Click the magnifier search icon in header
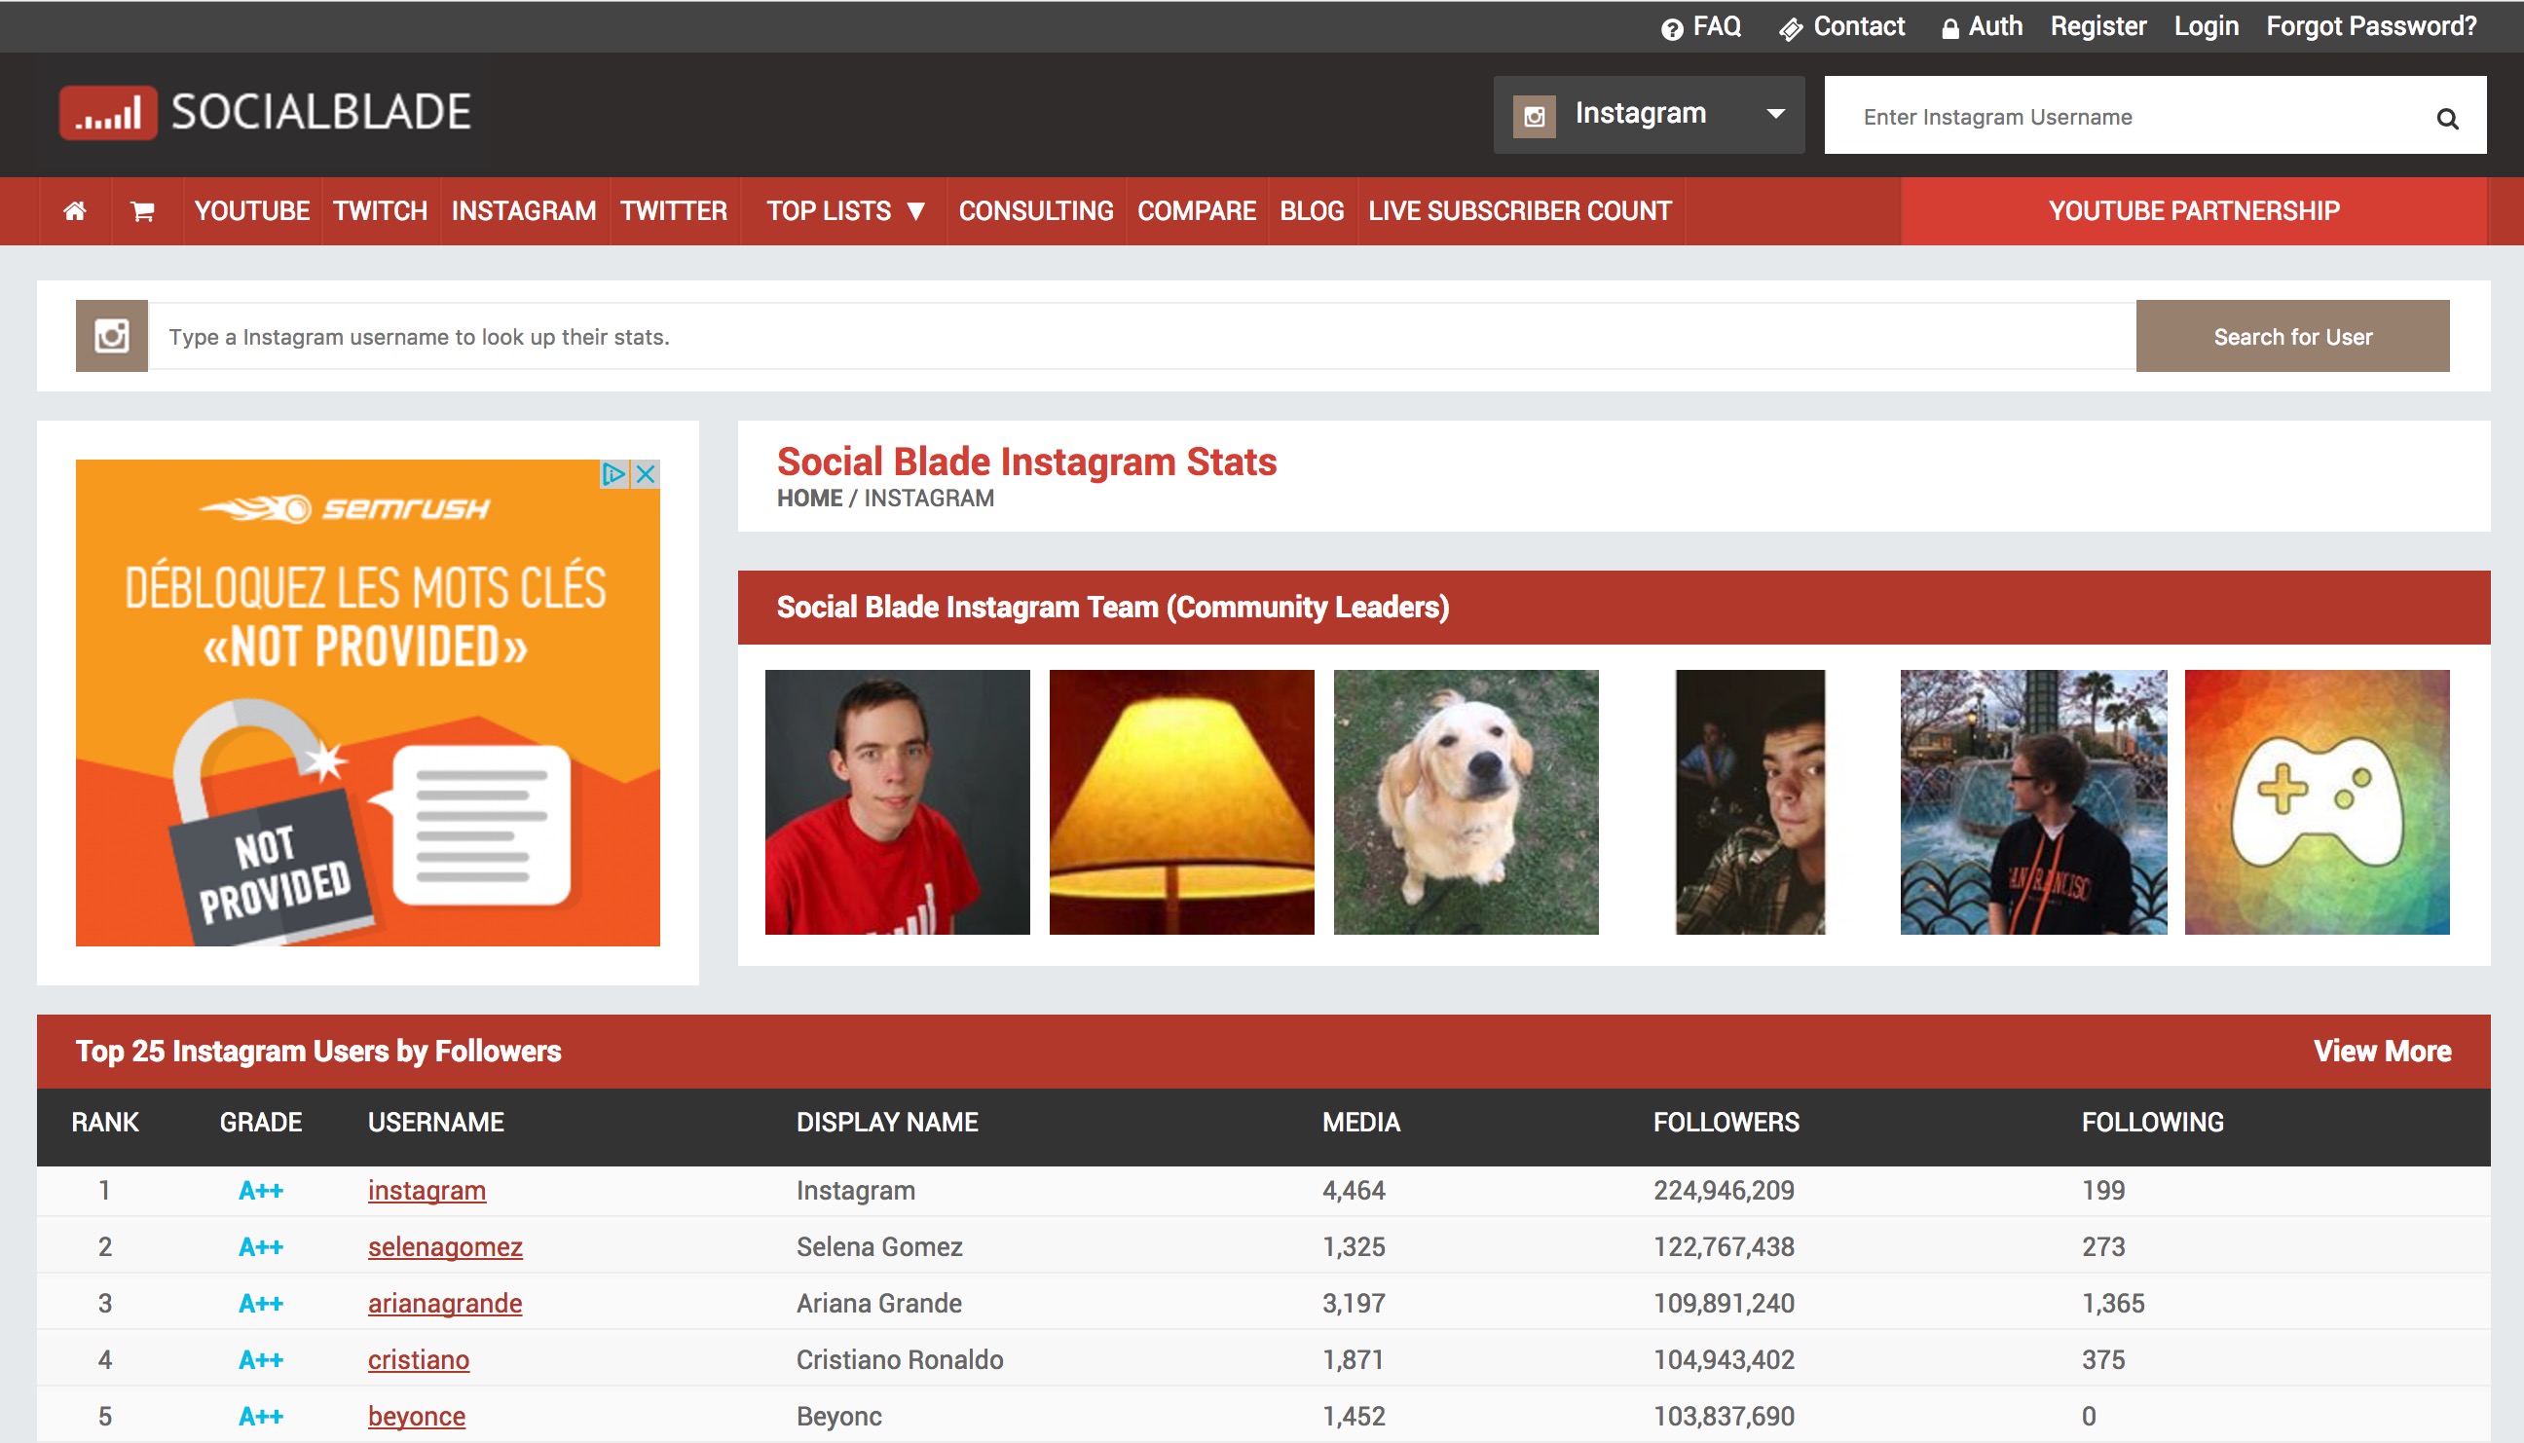This screenshot has width=2524, height=1443. (2447, 119)
